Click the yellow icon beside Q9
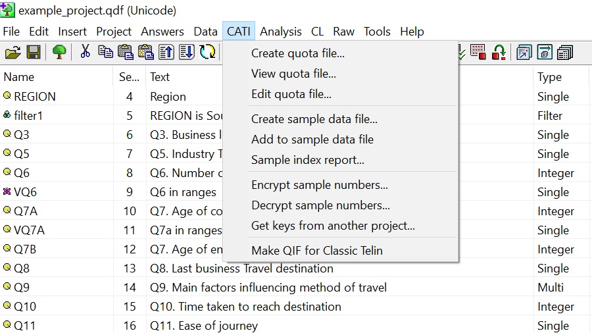The image size is (592, 333). [x=7, y=286]
